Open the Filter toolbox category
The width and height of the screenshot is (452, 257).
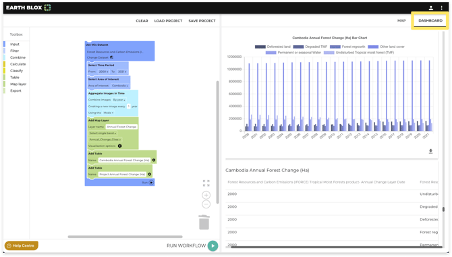[14, 51]
